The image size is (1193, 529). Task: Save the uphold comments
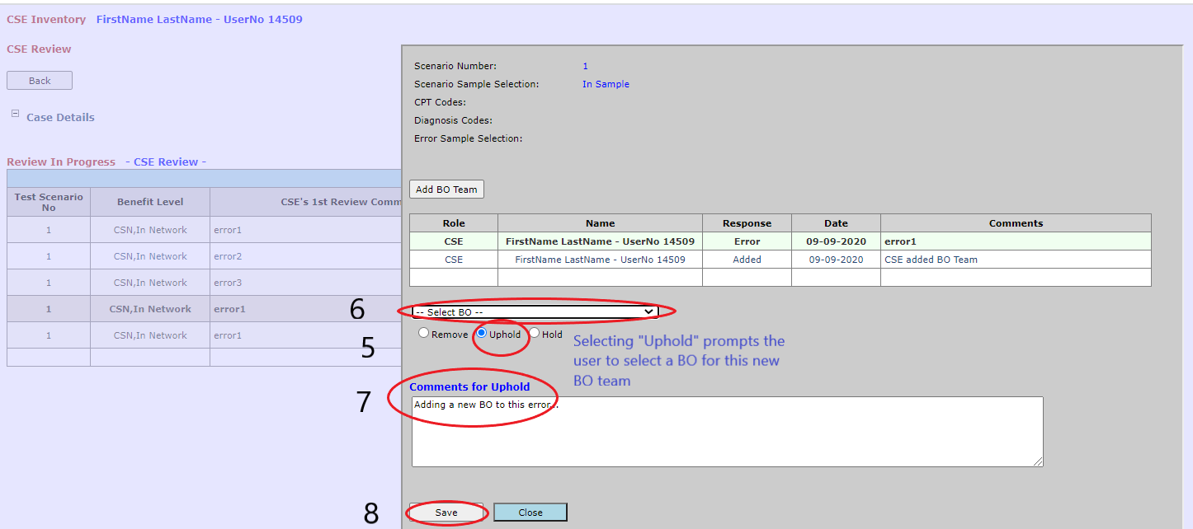coord(446,513)
